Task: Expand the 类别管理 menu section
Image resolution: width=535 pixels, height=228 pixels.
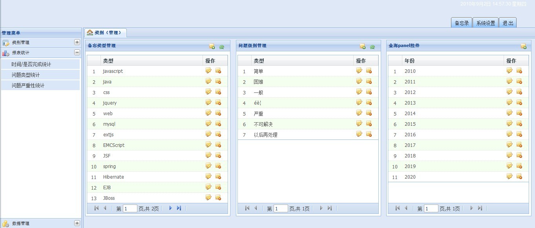Action: pos(77,42)
